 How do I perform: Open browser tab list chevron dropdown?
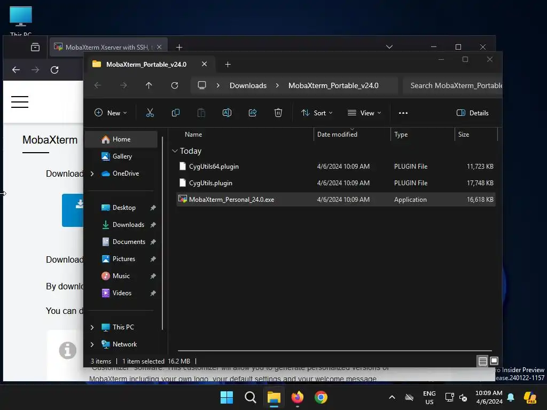click(x=389, y=47)
